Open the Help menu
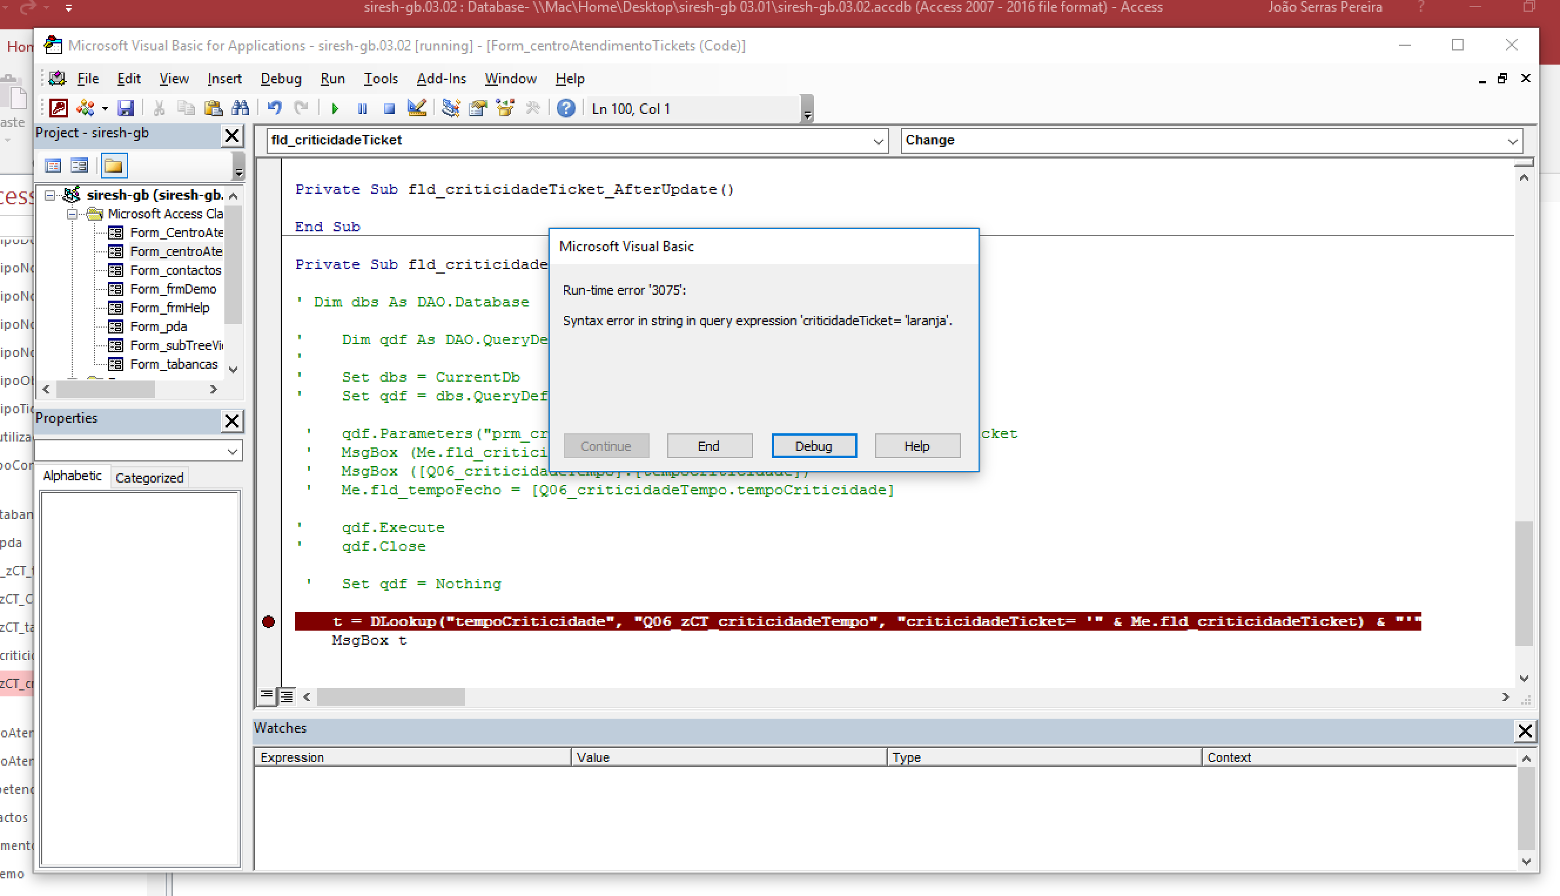Screen dimensions: 1560x896 pos(569,79)
